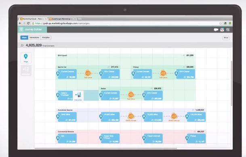Open the Brake Service interaction icon
The height and width of the screenshot is (157, 246).
click(x=174, y=116)
